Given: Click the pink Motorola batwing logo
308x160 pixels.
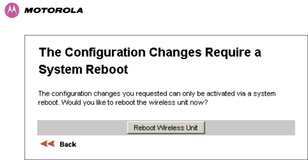Looking at the screenshot, I should pos(12,10).
